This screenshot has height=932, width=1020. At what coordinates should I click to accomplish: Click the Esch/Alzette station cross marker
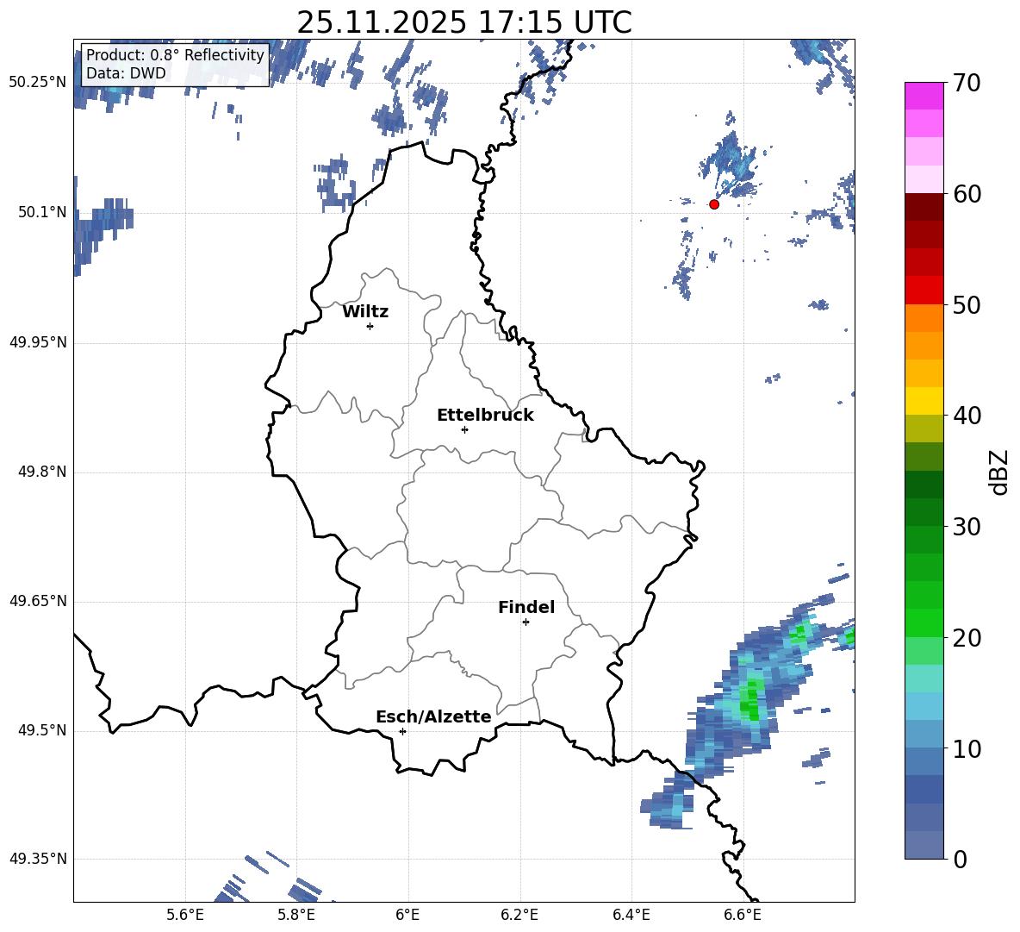402,731
